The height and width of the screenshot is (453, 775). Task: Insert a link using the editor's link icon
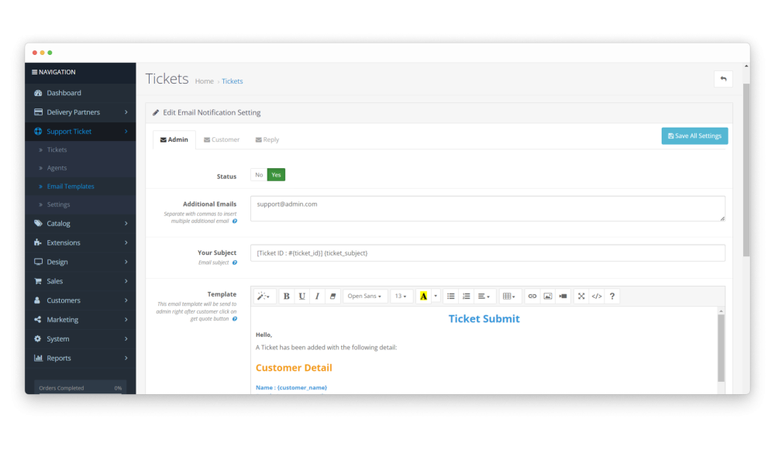[x=532, y=296]
